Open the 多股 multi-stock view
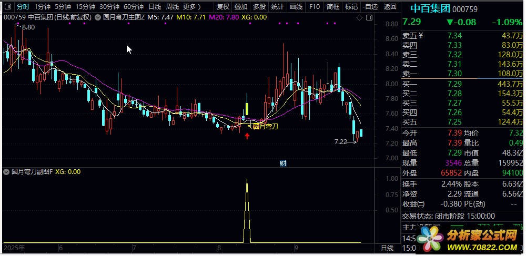Screen dimensions: 526x256 [259, 7]
